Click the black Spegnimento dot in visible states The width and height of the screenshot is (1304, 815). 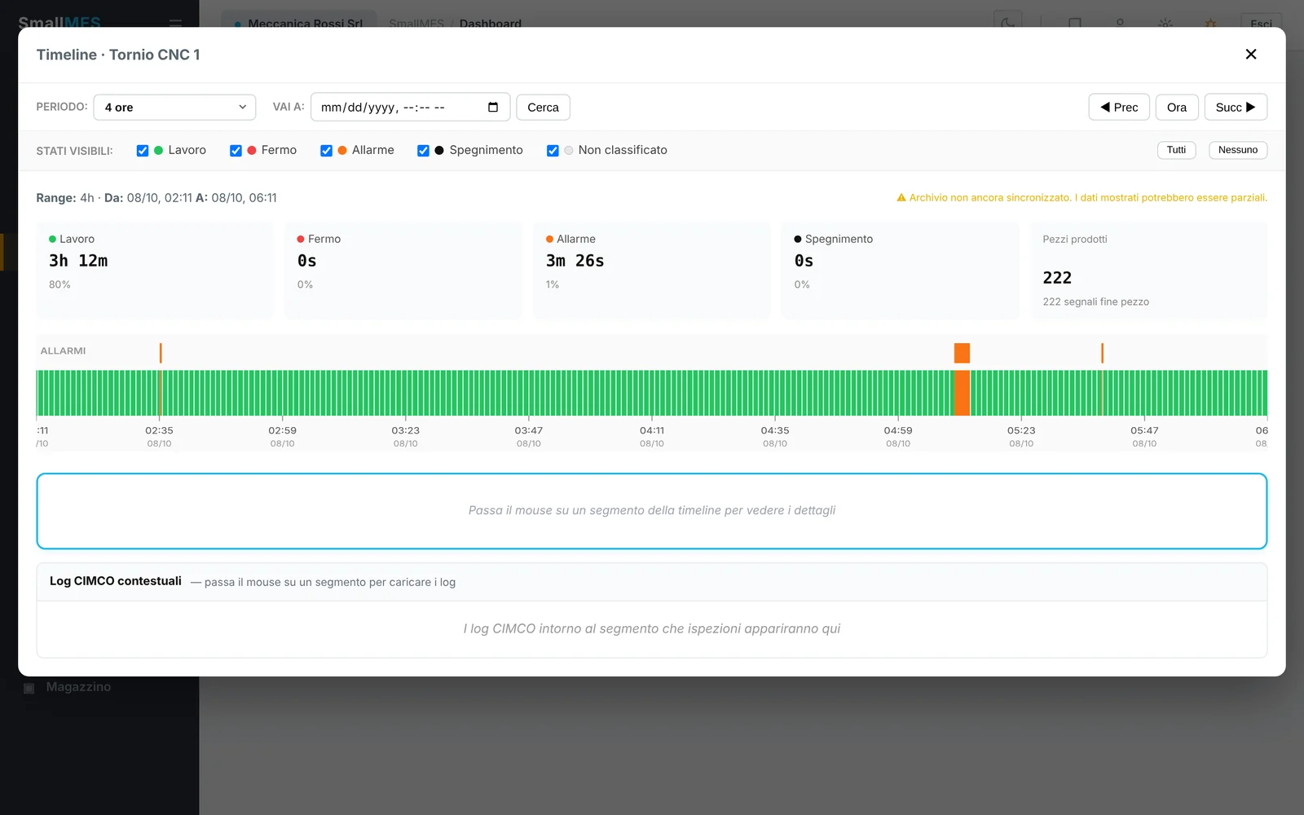pos(439,150)
